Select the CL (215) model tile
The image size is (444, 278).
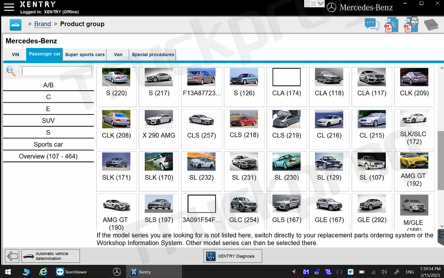coord(372,129)
